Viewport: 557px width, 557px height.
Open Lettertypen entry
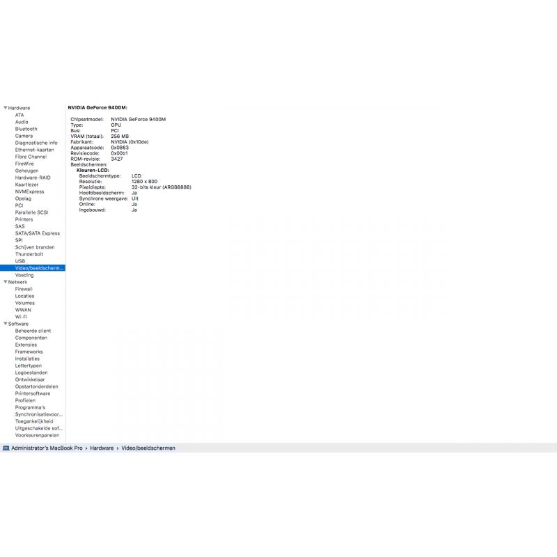point(29,366)
